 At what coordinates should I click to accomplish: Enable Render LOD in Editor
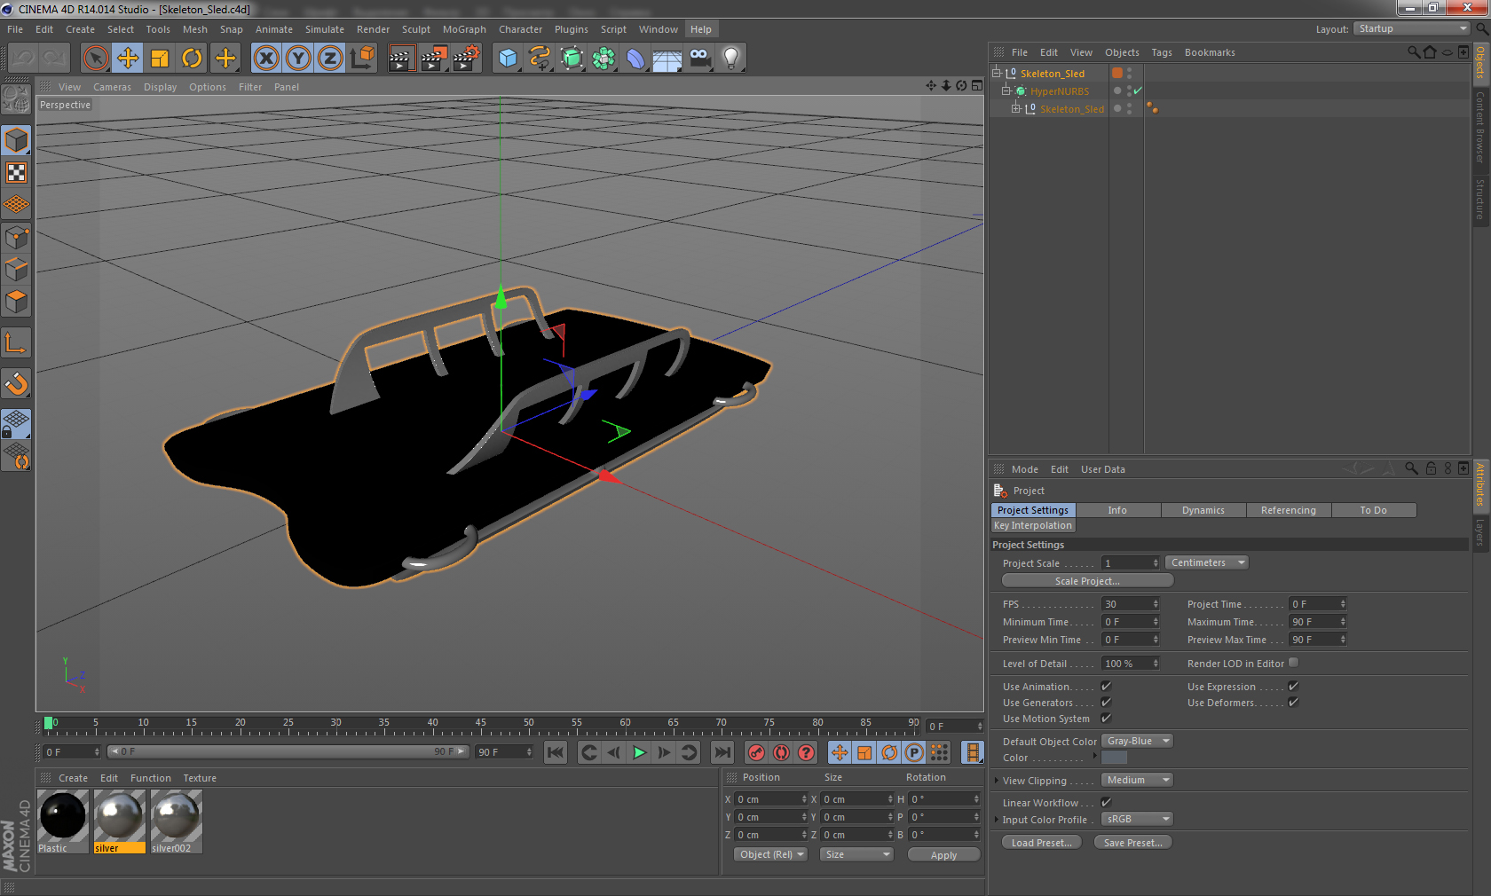point(1293,663)
